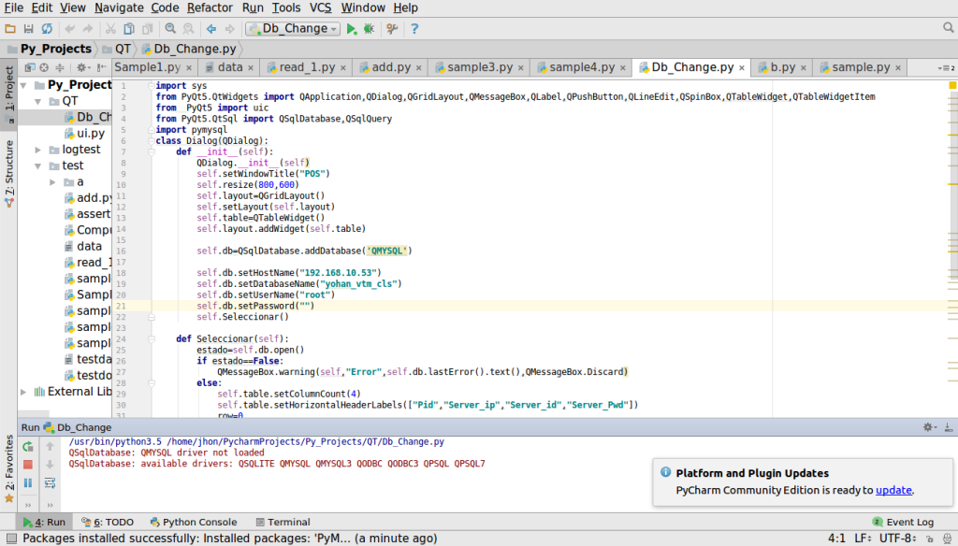This screenshot has height=546, width=958.
Task: Click the Save All floppy icon
Action: 28,29
